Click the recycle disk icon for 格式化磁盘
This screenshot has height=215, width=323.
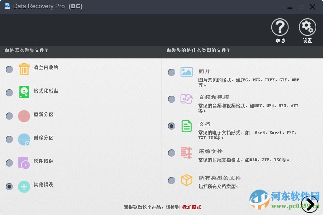point(24,92)
